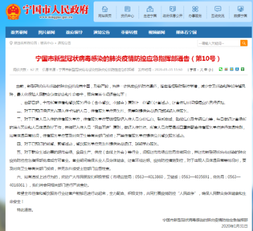Open the 图片新闻 menu item
253x231 pixels.
click(47, 32)
